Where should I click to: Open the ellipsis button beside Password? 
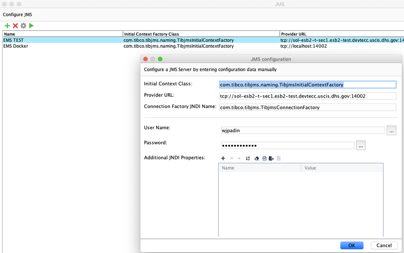pos(361,146)
